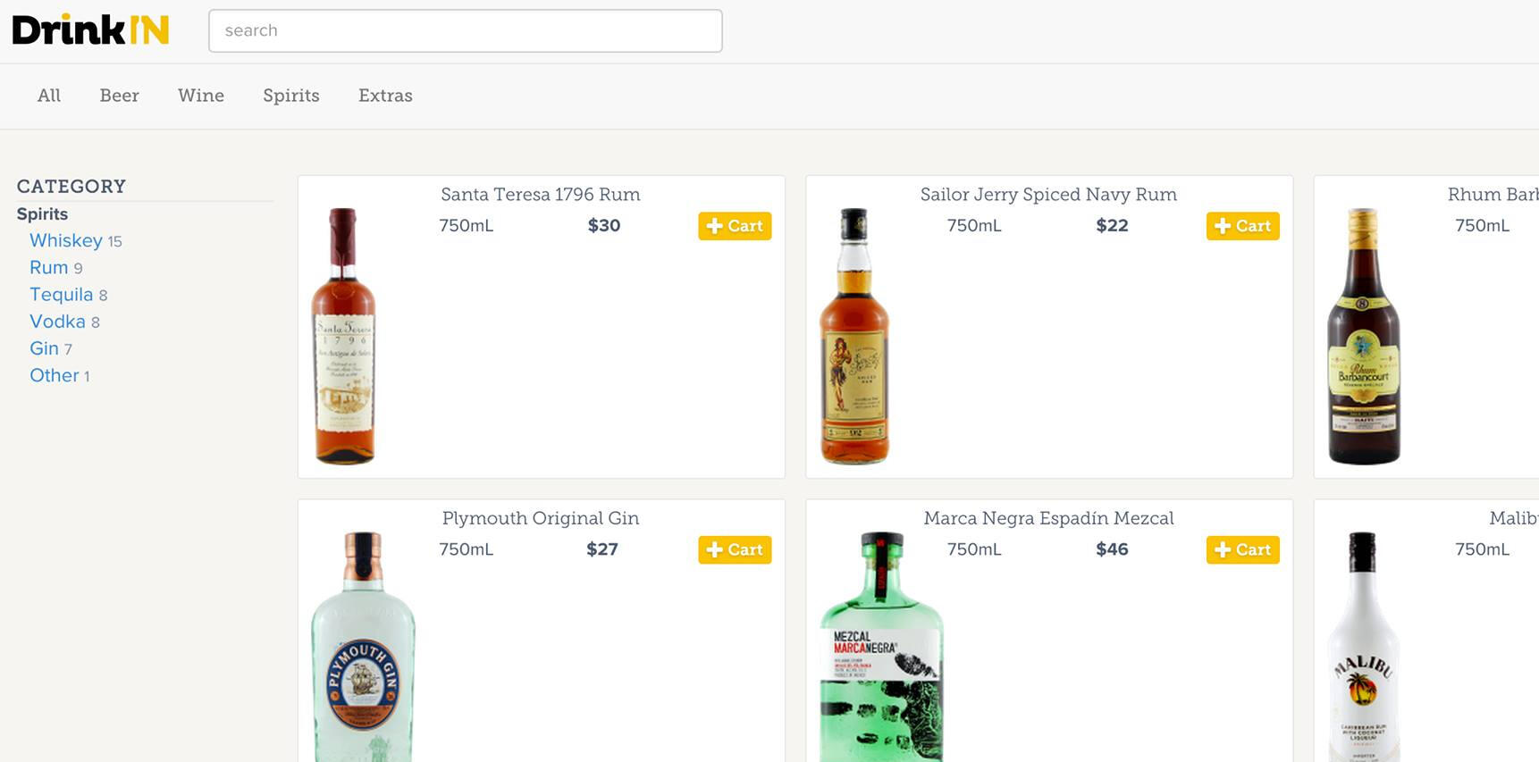Viewport: 1539px width, 762px height.
Task: Filter by Rum category
Action: tap(49, 267)
